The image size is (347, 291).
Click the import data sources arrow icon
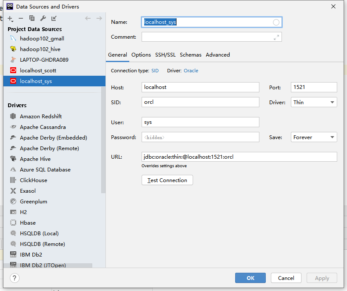(x=53, y=19)
